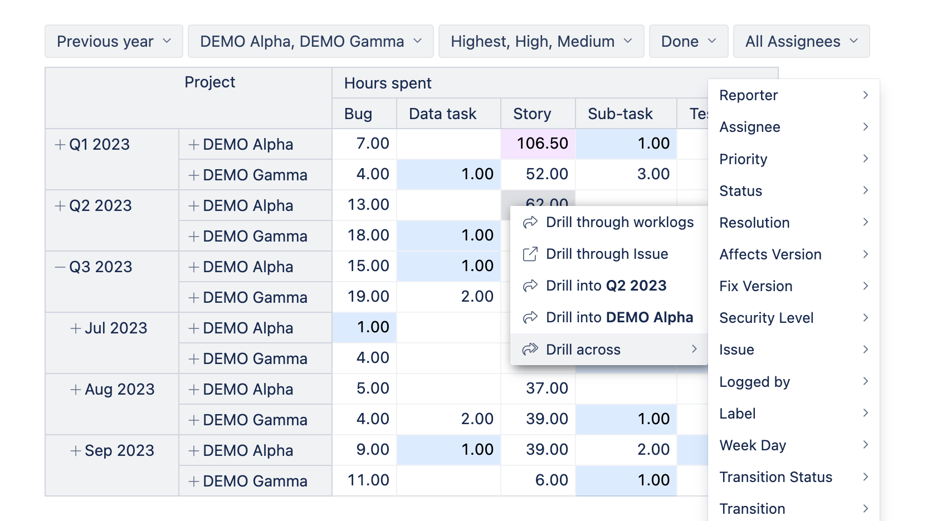This screenshot has width=927, height=521.
Task: Drill across by Status
Action: (794, 191)
